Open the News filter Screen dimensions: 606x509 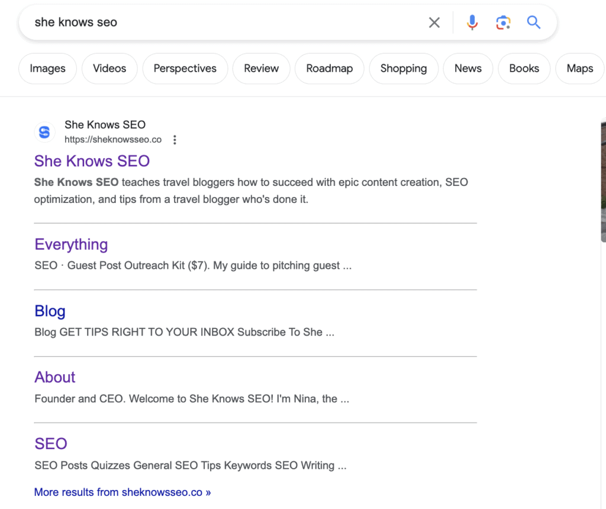(x=468, y=69)
